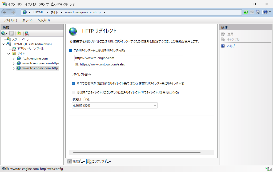Select www.tc-engine.com-http site in tree
This screenshot has height=172, width=273.
click(x=40, y=68)
